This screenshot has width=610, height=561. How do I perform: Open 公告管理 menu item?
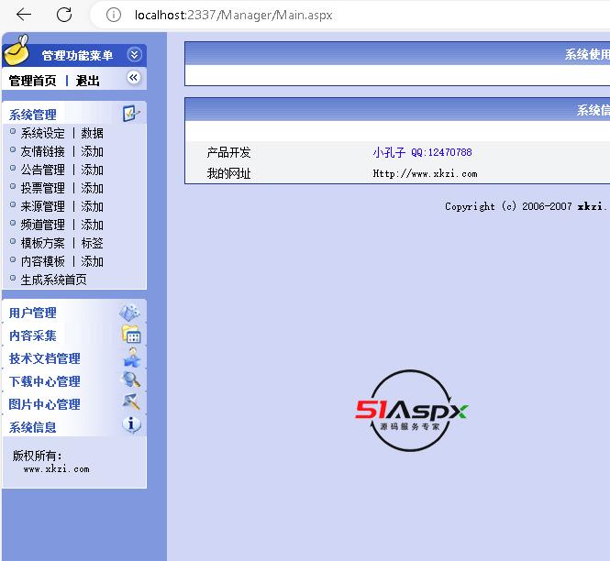(x=43, y=170)
